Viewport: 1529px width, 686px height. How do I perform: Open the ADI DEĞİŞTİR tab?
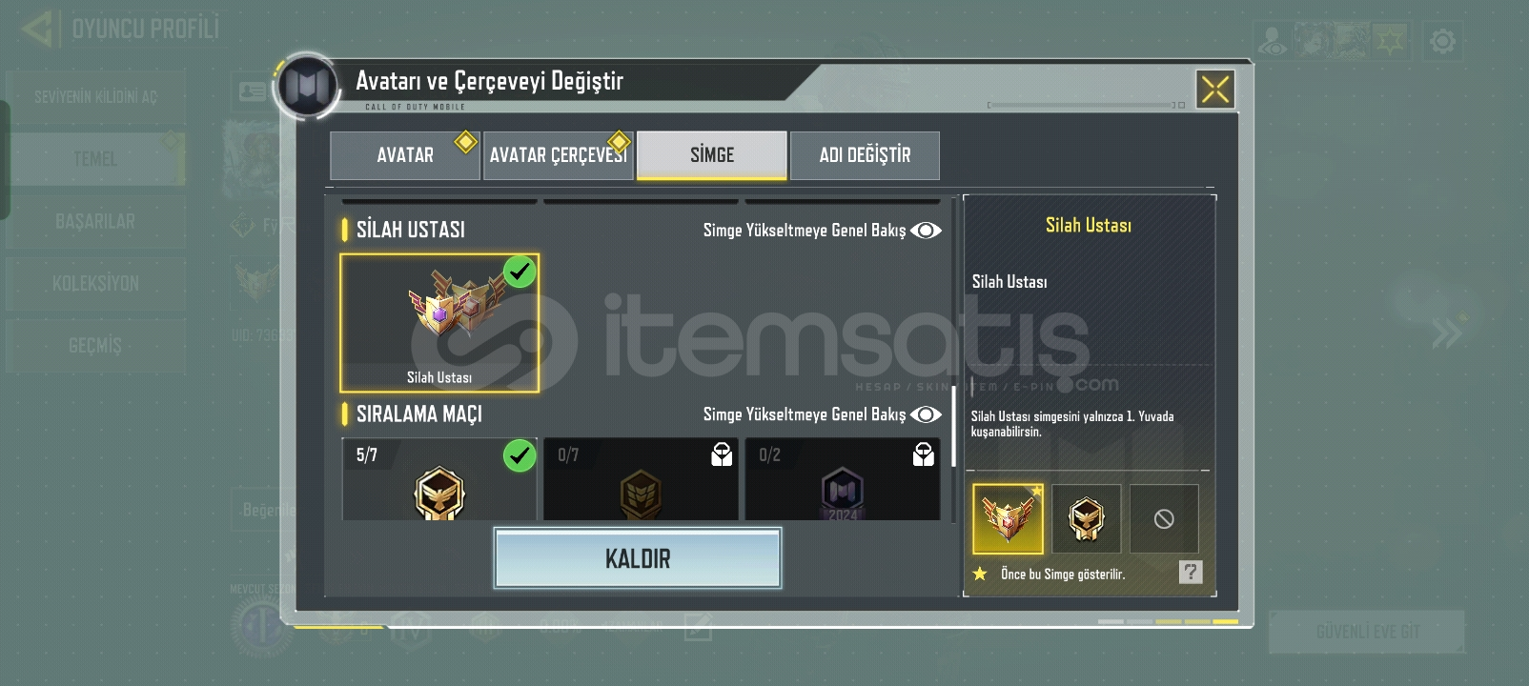(x=865, y=155)
